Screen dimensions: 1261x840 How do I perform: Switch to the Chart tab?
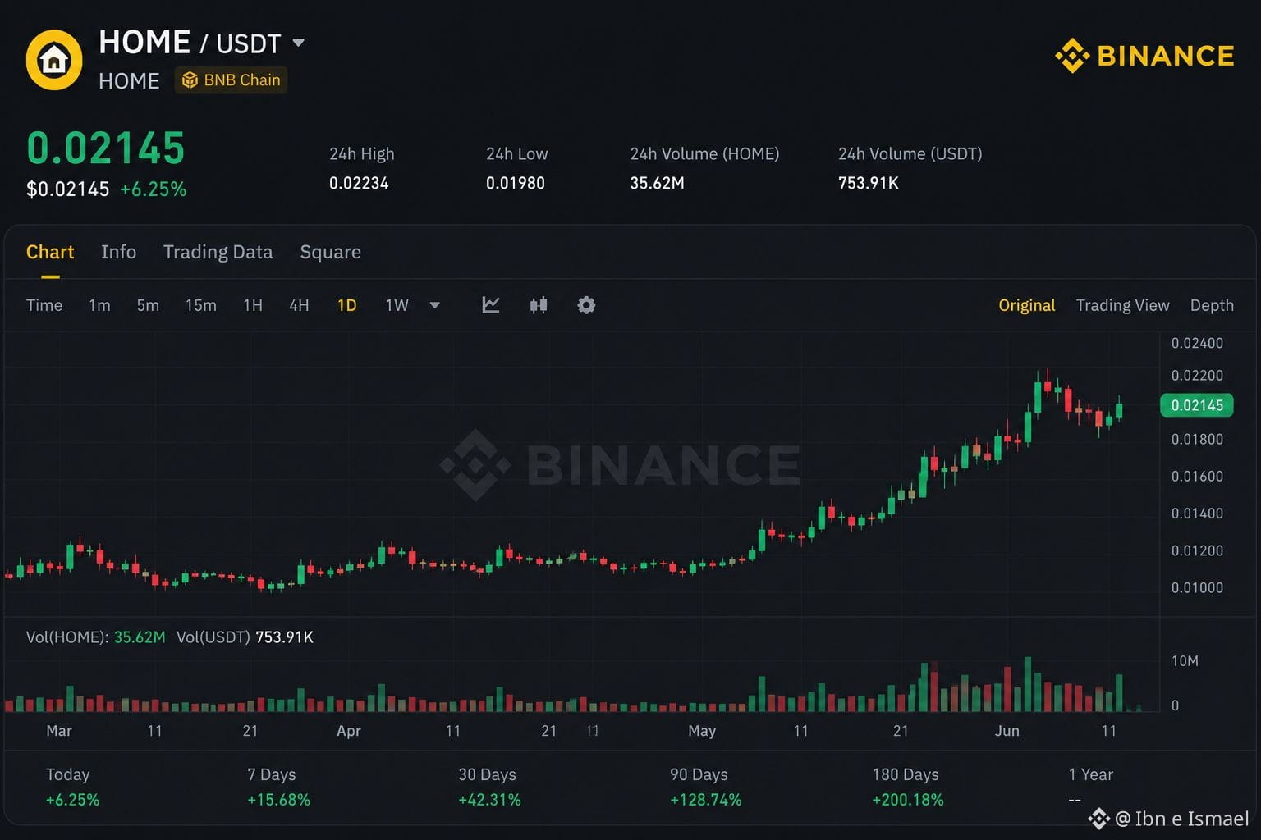tap(50, 252)
